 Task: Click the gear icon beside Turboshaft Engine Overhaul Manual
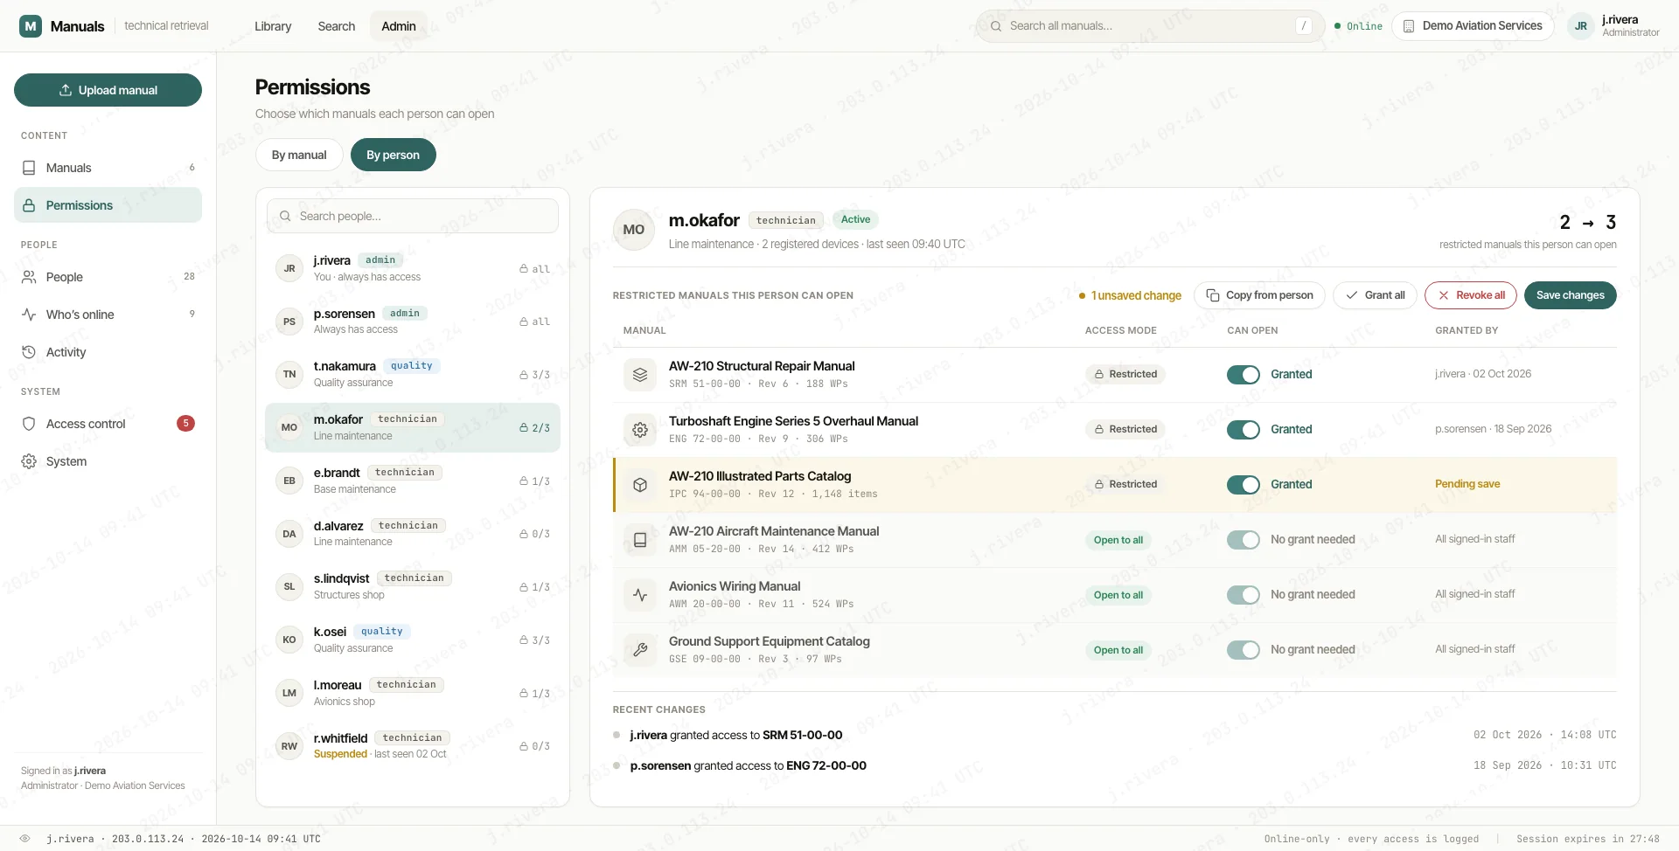pos(640,430)
